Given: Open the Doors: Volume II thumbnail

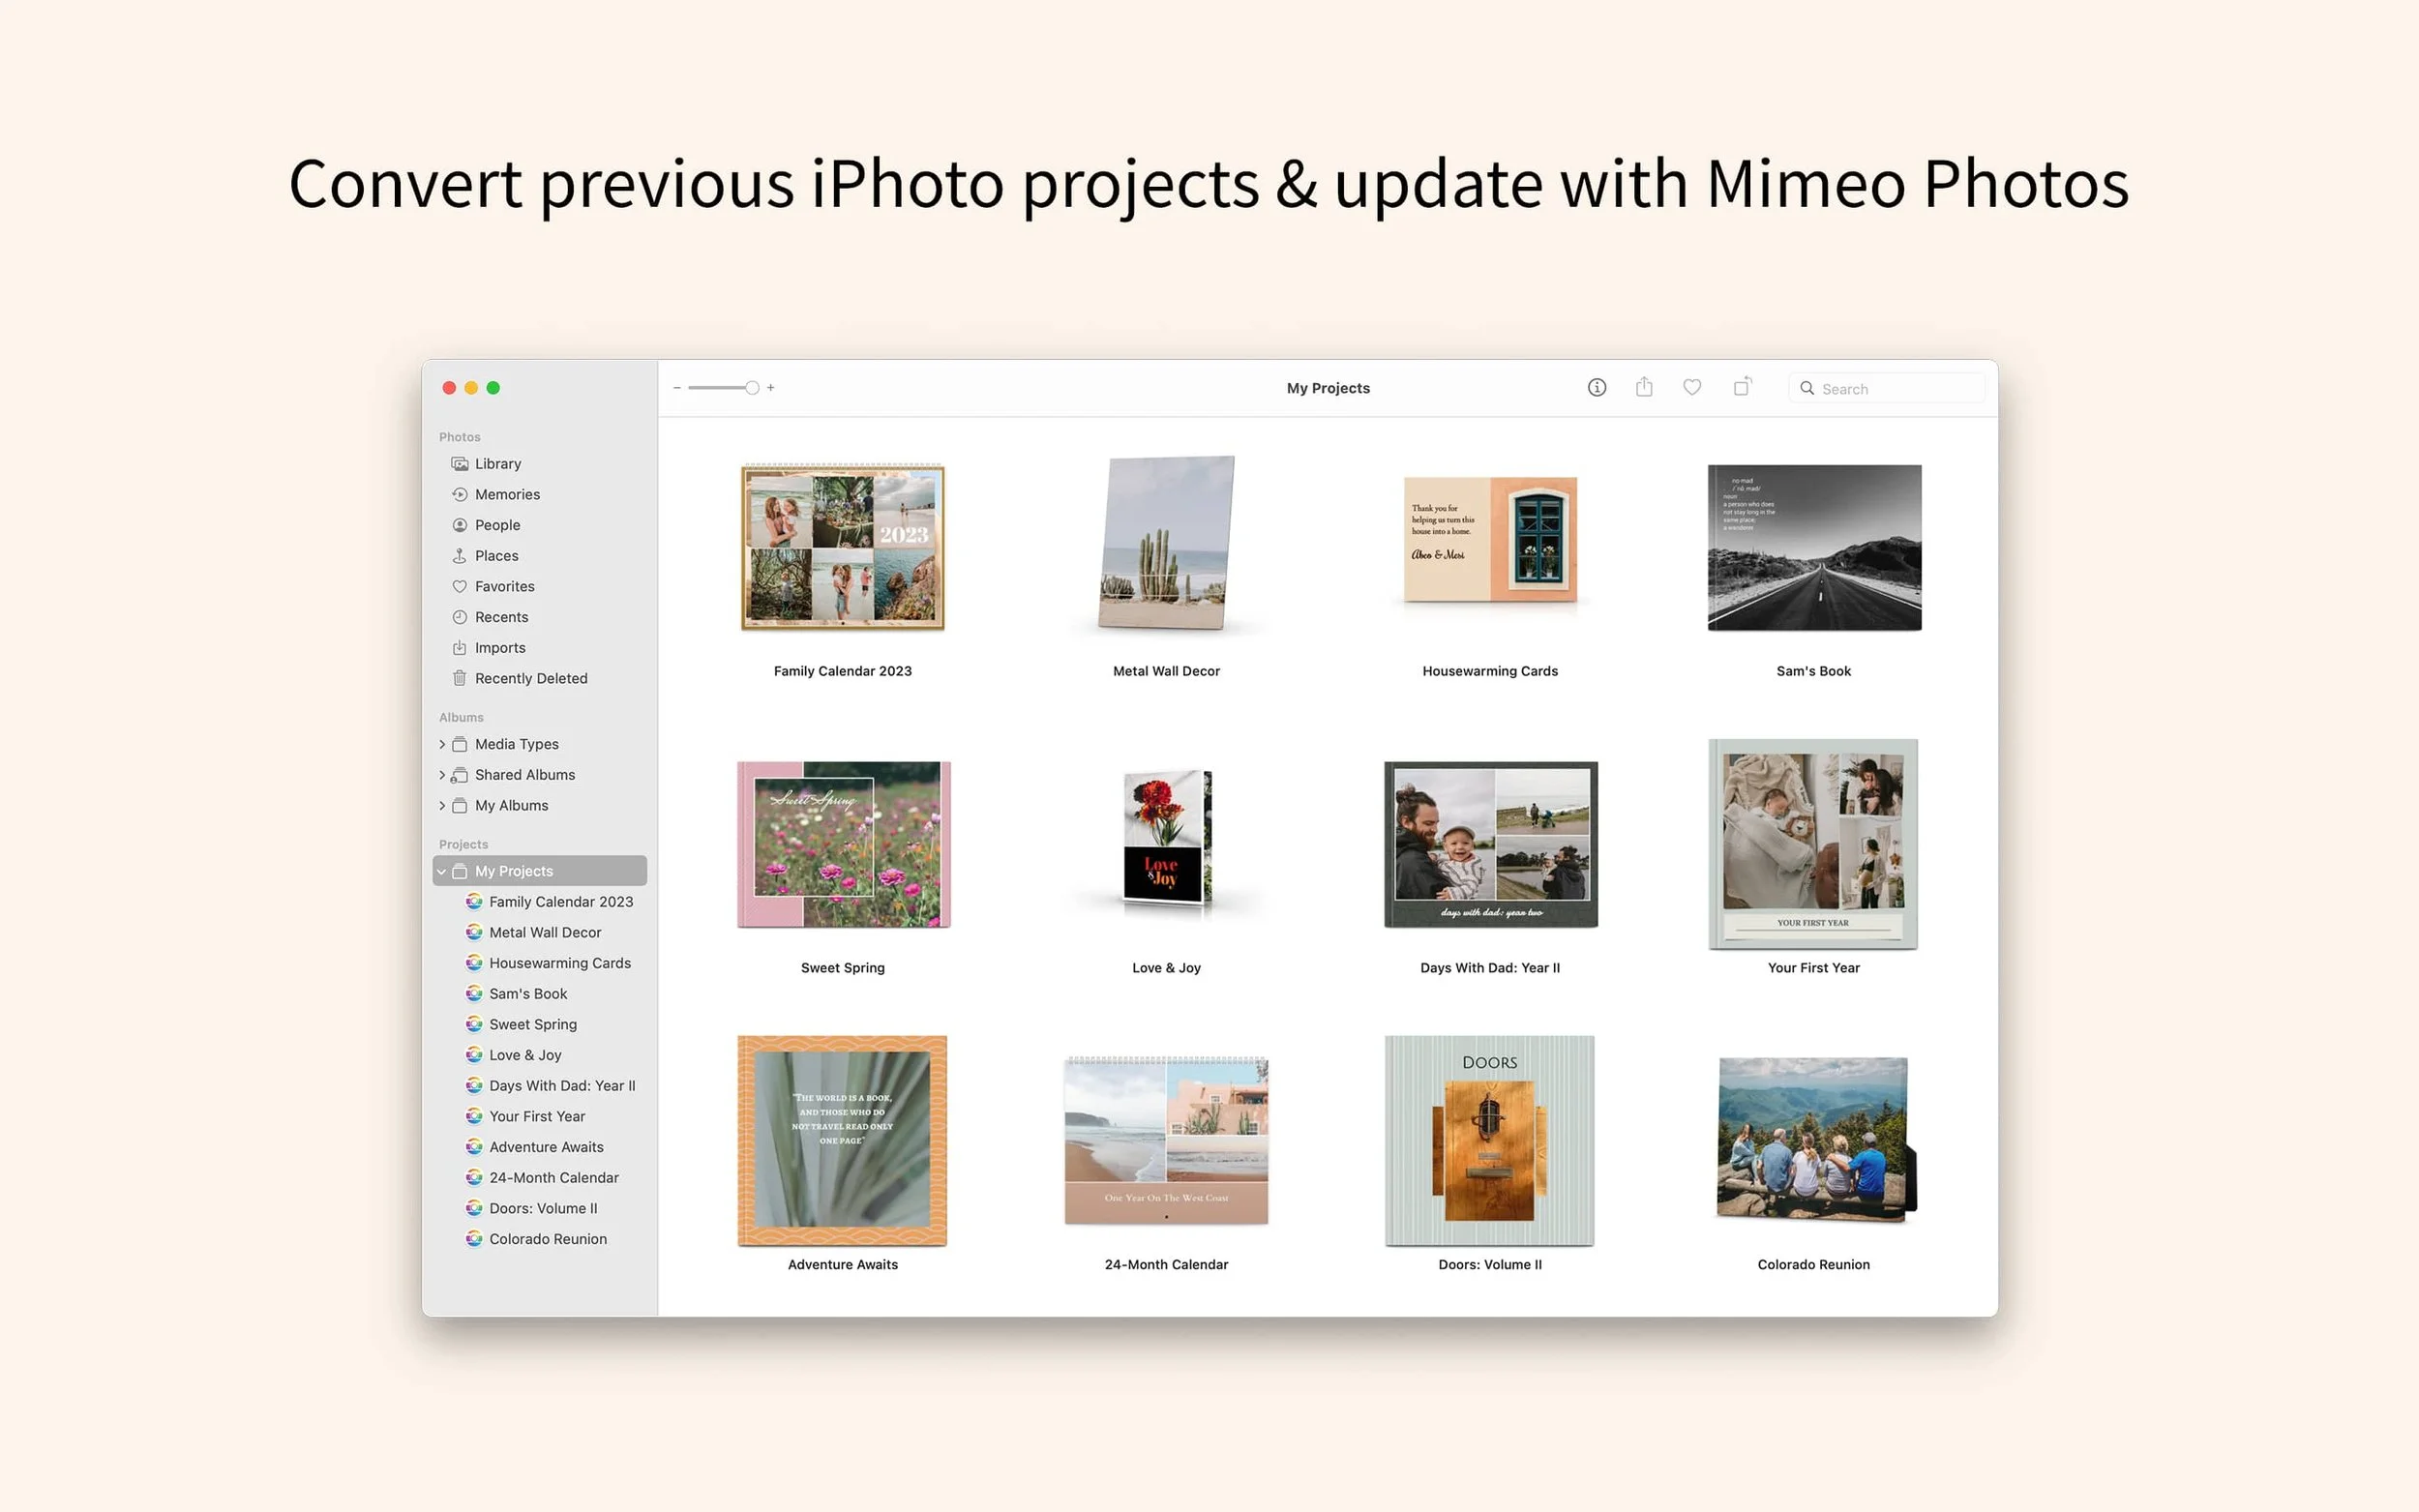Looking at the screenshot, I should click(1489, 1141).
